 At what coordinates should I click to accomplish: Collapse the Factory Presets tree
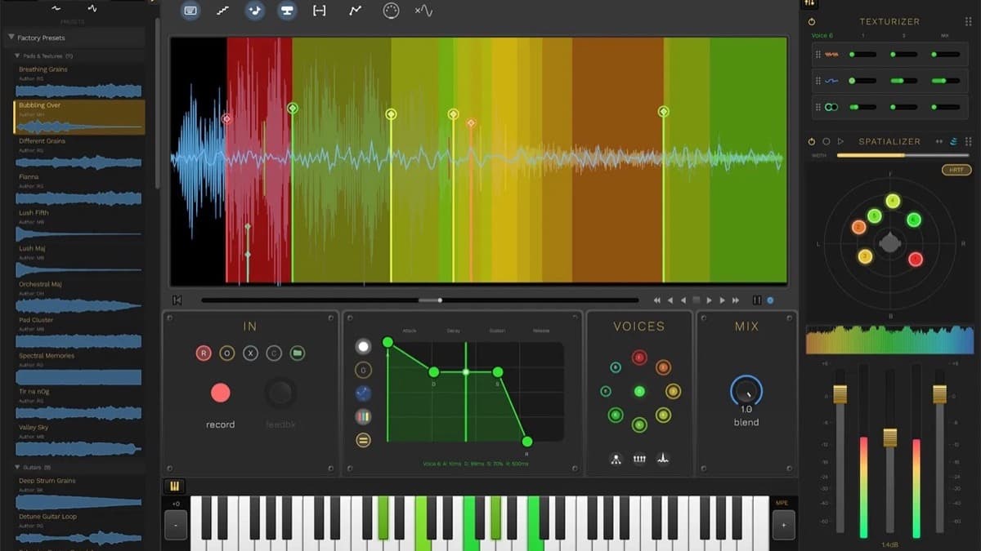click(11, 38)
